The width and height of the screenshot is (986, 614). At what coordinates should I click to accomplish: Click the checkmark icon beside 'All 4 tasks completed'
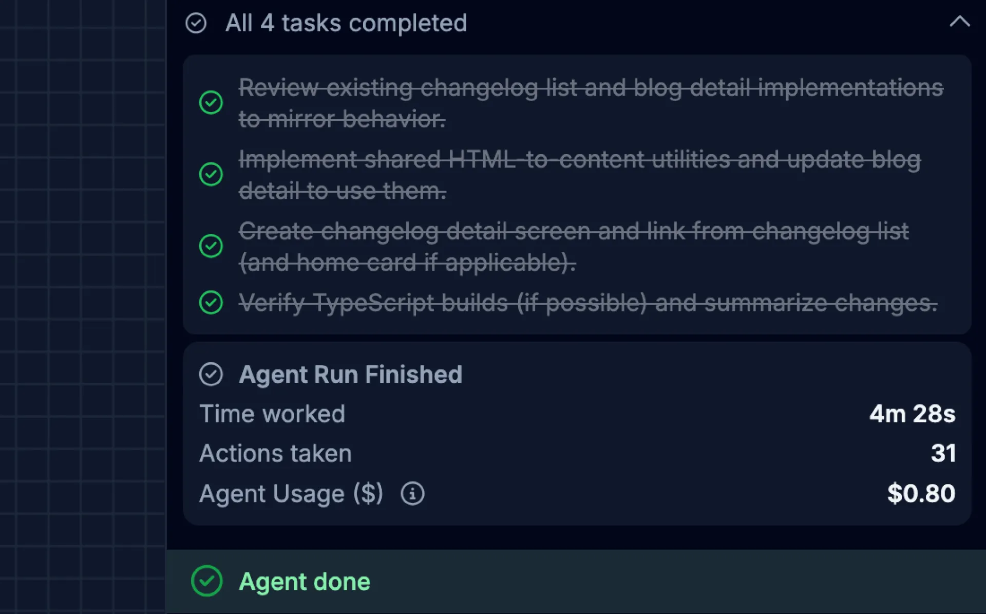pos(196,23)
